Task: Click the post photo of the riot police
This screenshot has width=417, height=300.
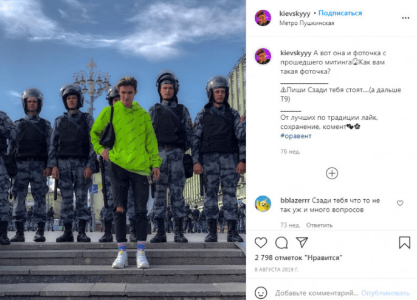Action: (x=123, y=150)
